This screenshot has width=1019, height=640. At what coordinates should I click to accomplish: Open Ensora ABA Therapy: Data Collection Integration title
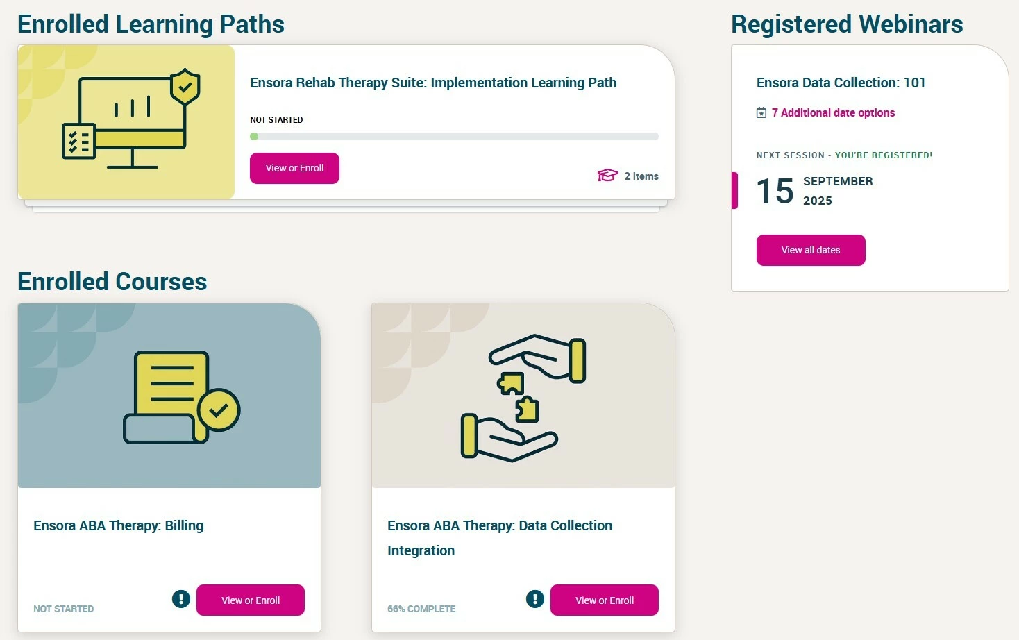point(500,538)
